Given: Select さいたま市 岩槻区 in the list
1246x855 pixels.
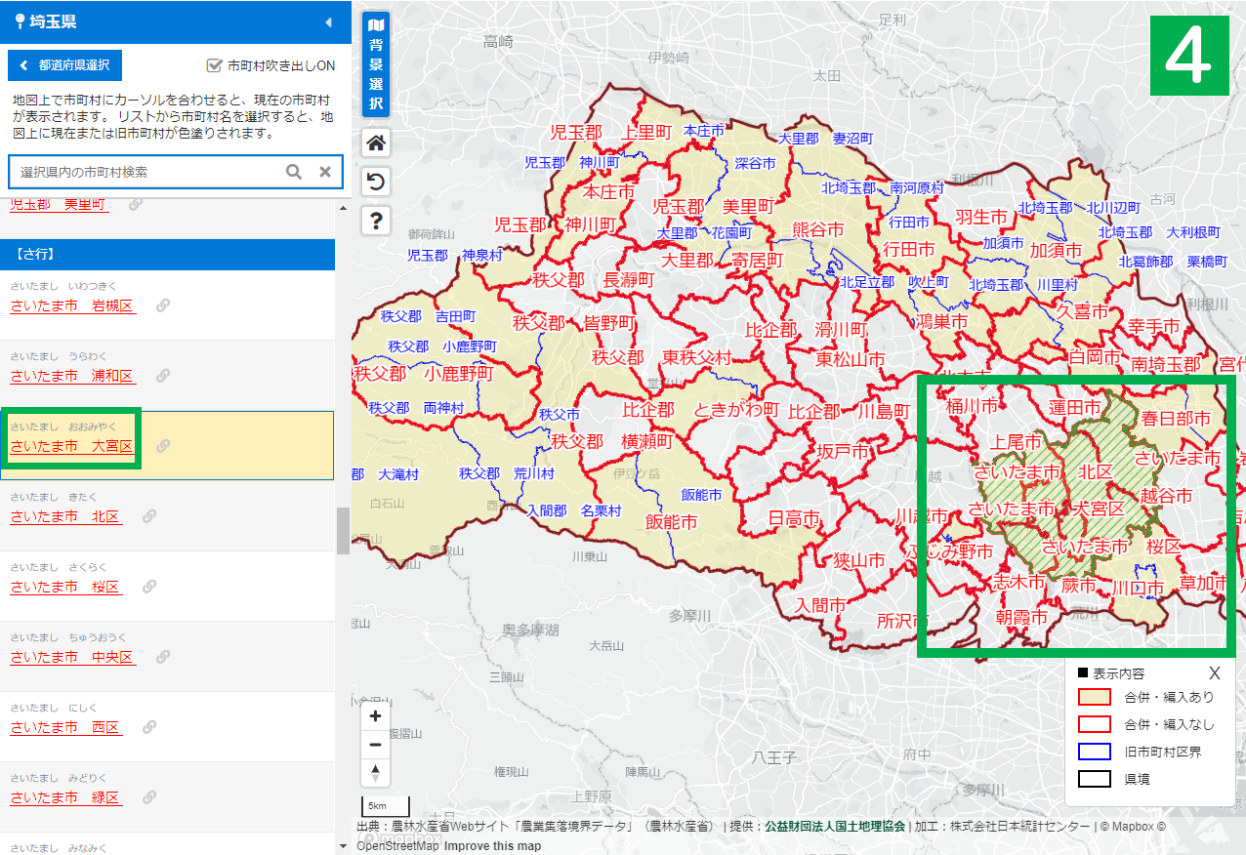Looking at the screenshot, I should point(72,305).
